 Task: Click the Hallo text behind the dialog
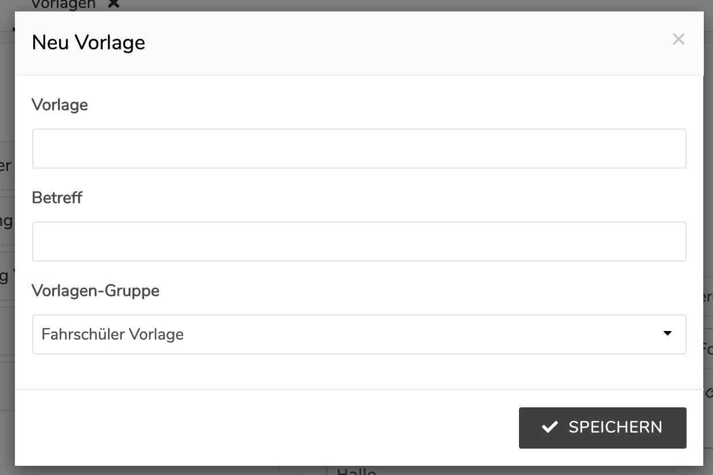click(x=356, y=471)
